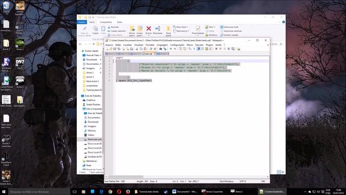Toggle Show all characters in Notepad++ toolbar
Screen dimensions: 346x195
[194, 49]
